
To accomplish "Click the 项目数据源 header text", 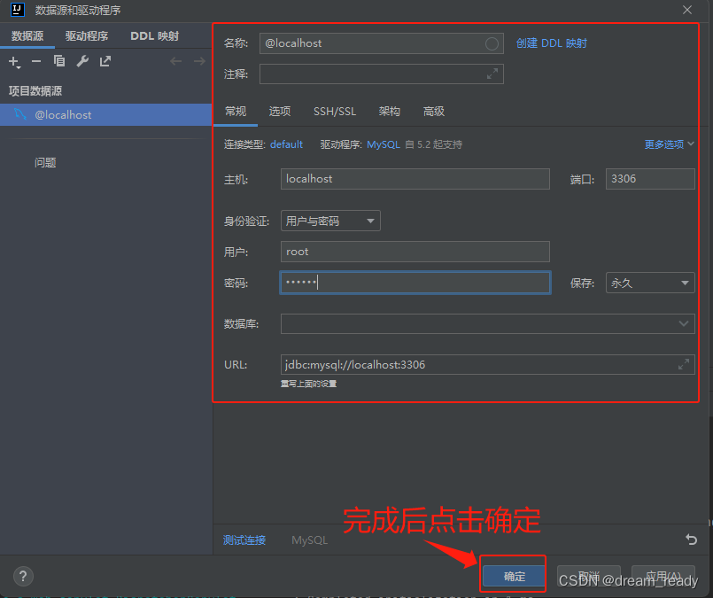I will 35,91.
